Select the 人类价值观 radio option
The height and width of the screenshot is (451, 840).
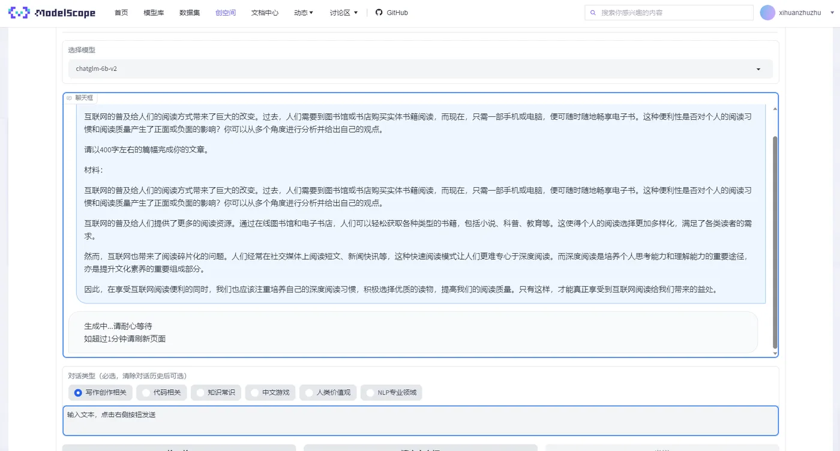[x=328, y=393]
